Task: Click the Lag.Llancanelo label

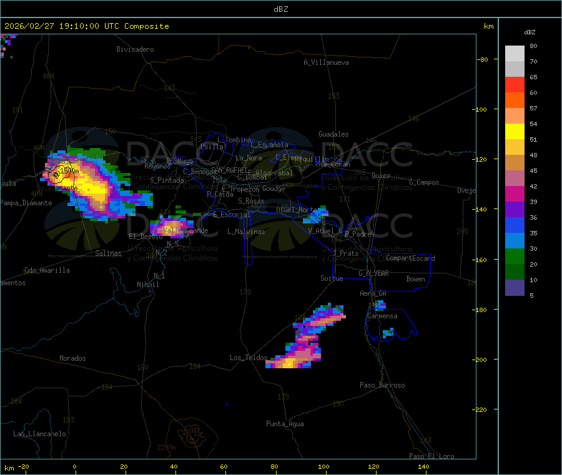Action: (40, 434)
